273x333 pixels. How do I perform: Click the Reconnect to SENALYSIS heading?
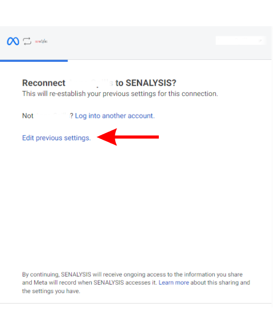[x=99, y=83]
